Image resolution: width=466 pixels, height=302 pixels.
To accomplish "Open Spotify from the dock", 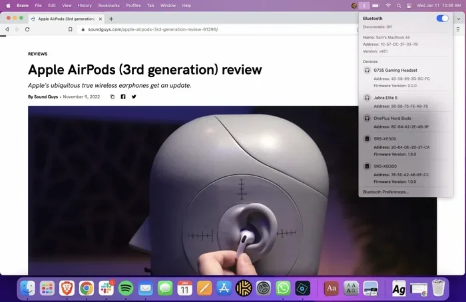I will click(x=126, y=288).
